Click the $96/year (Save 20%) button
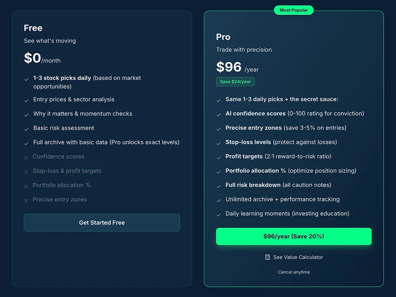The image size is (396, 297). 294,236
